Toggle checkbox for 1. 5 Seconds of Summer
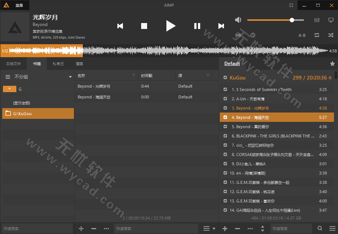 [x=225, y=90]
